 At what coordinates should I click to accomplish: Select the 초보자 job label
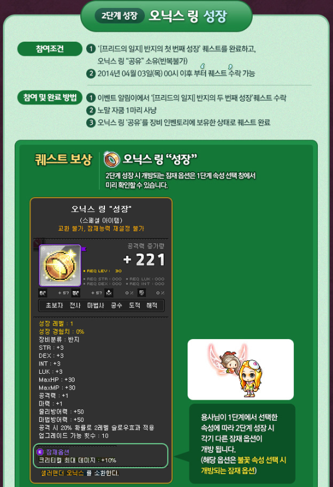pos(55,305)
